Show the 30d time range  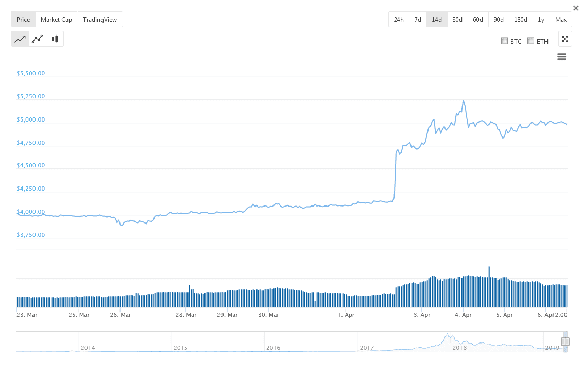click(457, 19)
